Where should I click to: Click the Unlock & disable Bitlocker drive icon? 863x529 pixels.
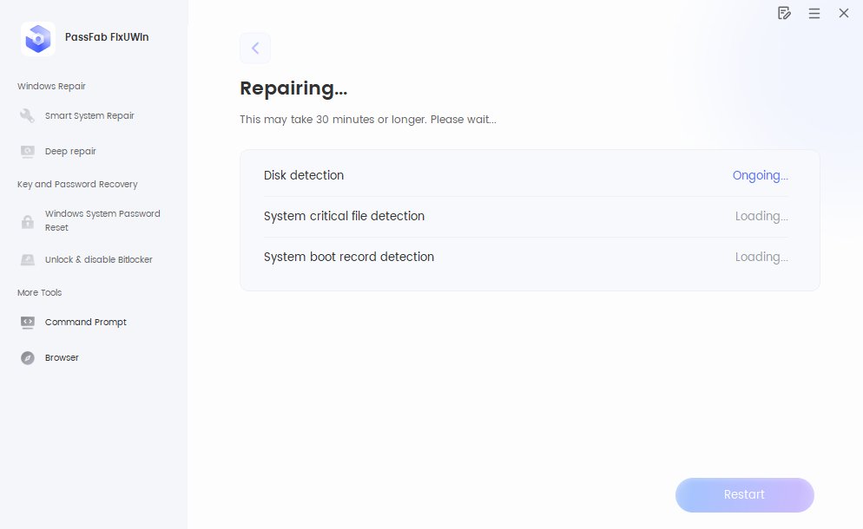pos(28,260)
